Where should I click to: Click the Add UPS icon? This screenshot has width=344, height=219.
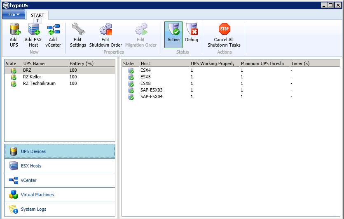pyautogui.click(x=15, y=29)
